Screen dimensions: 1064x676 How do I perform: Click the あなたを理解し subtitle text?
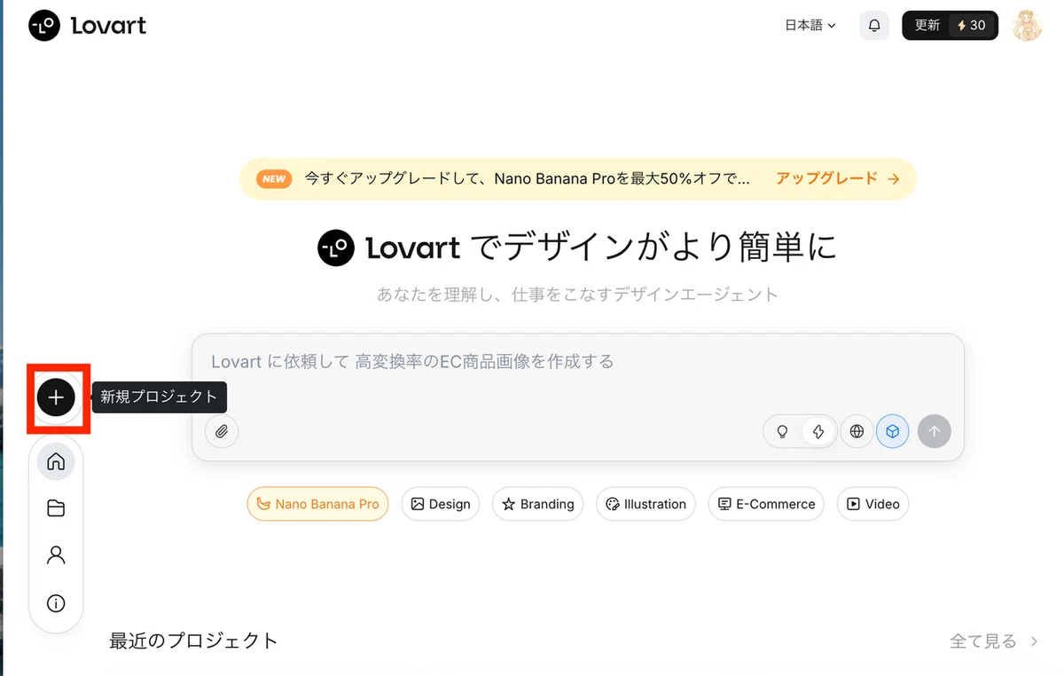click(577, 295)
